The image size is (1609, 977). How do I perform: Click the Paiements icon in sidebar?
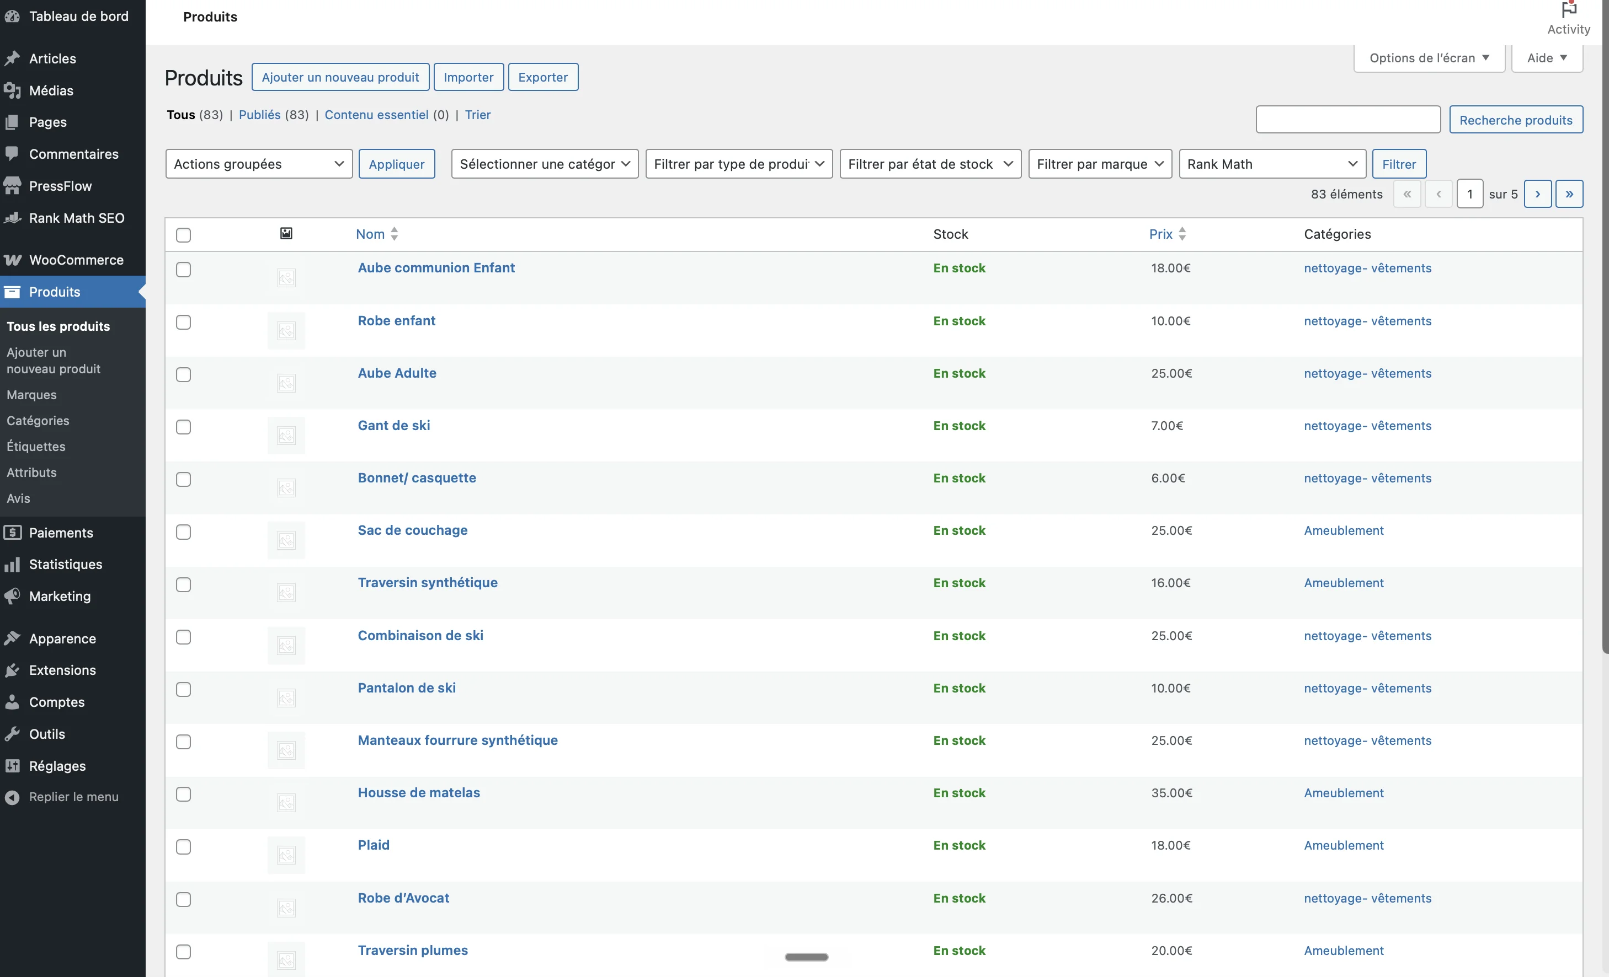[x=12, y=533]
